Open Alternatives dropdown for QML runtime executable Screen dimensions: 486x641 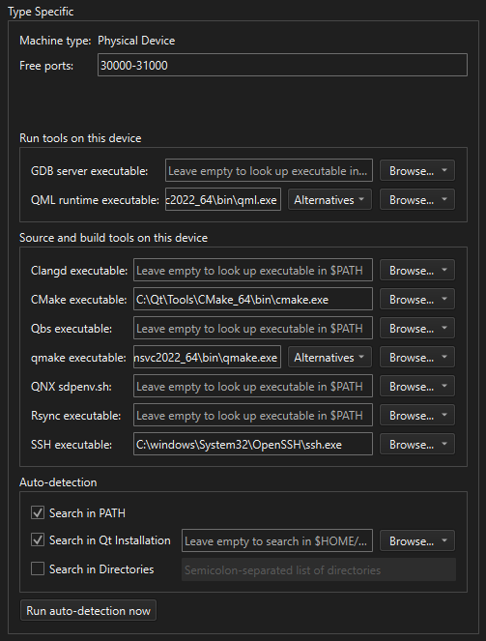(329, 199)
